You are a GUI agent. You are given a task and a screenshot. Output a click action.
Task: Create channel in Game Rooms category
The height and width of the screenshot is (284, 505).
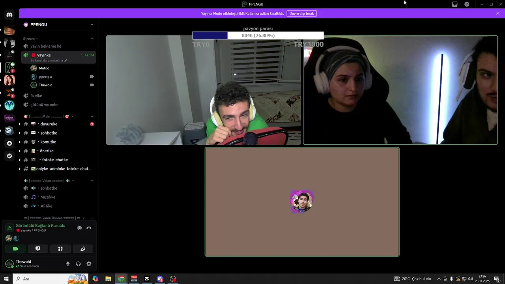pyautogui.click(x=92, y=218)
